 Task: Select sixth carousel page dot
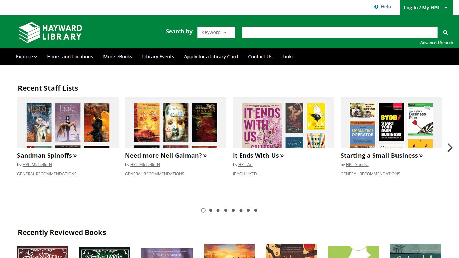[x=241, y=210]
